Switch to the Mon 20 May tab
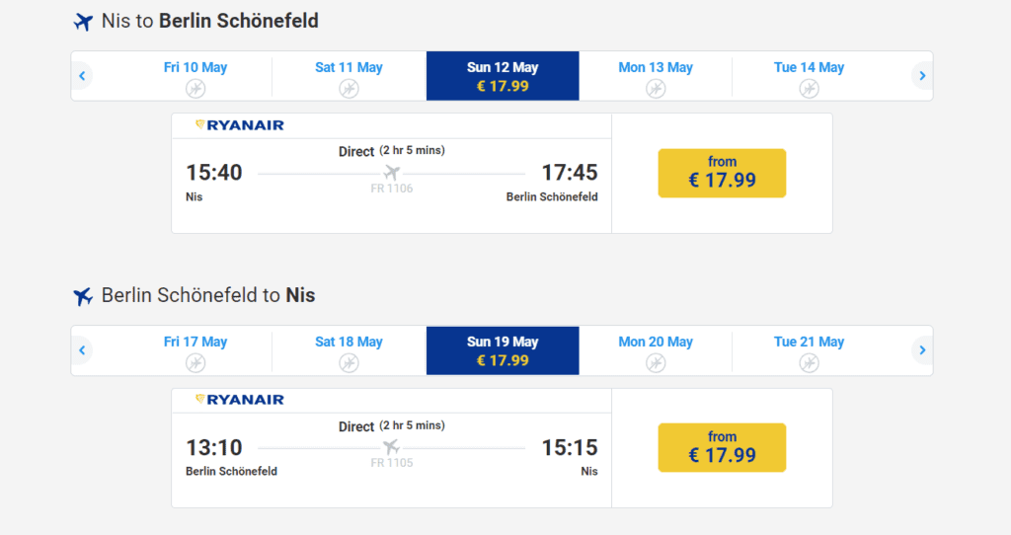 point(656,350)
